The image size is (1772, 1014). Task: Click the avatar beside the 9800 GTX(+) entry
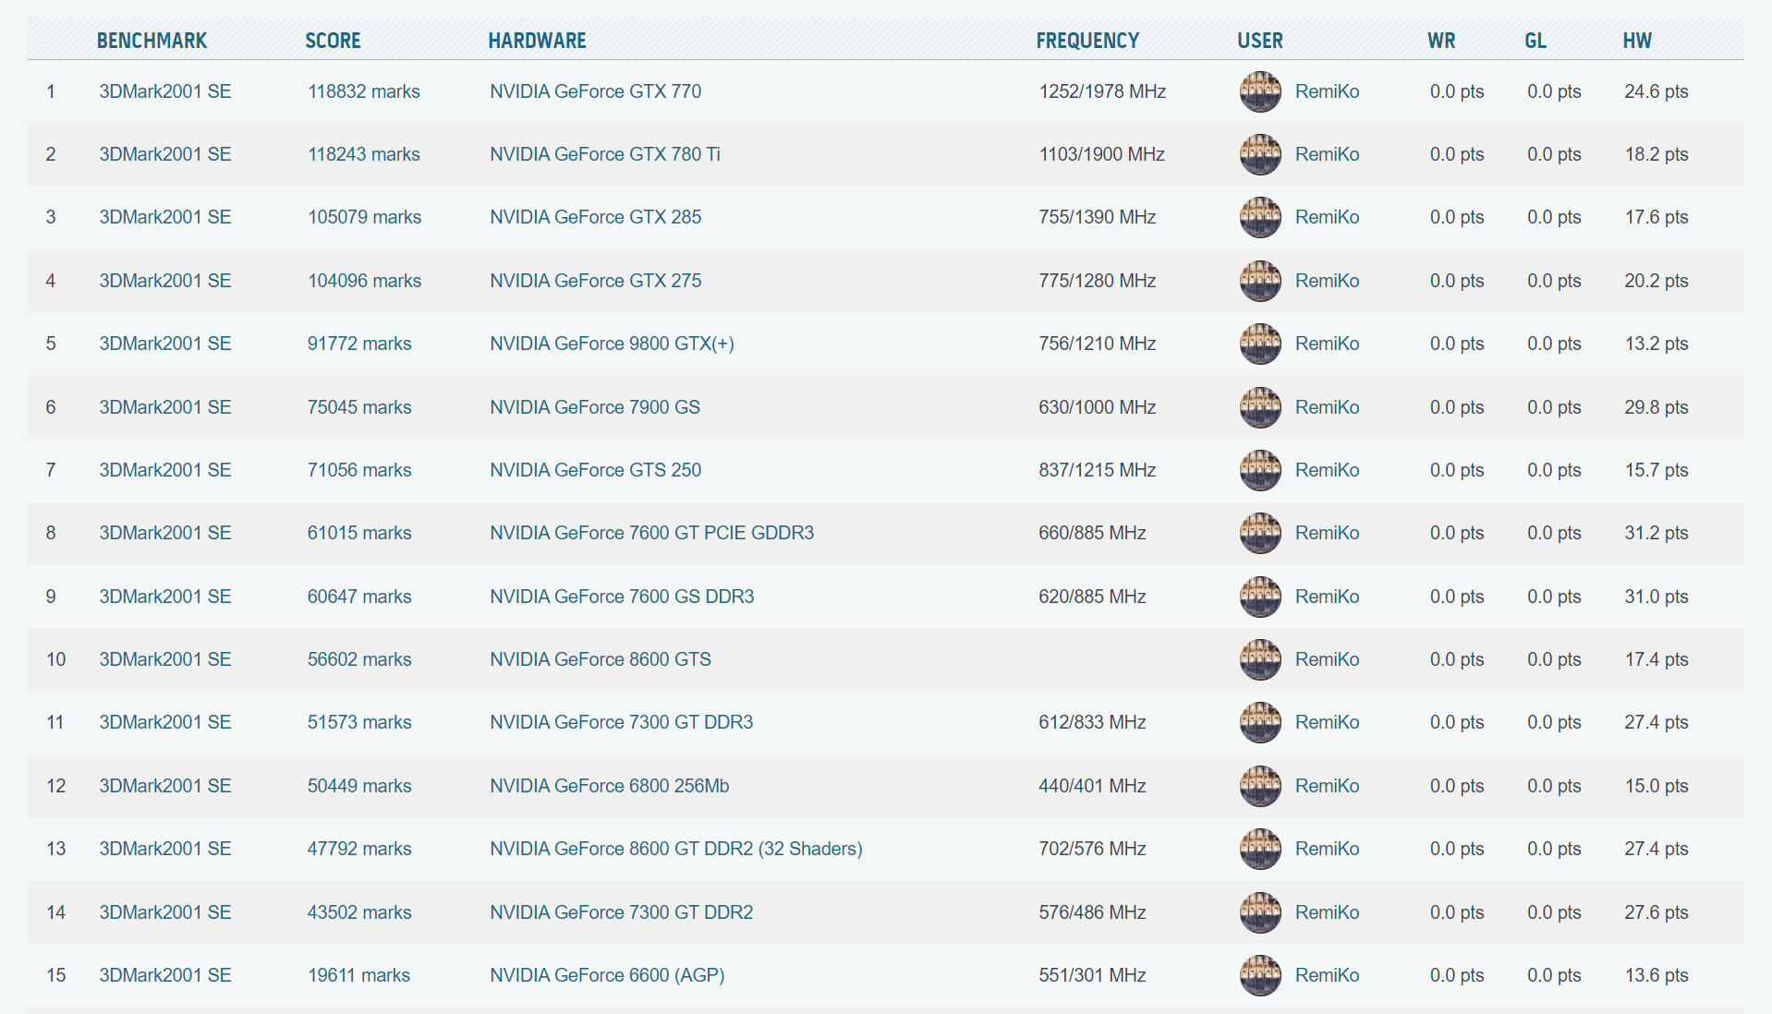click(1259, 344)
